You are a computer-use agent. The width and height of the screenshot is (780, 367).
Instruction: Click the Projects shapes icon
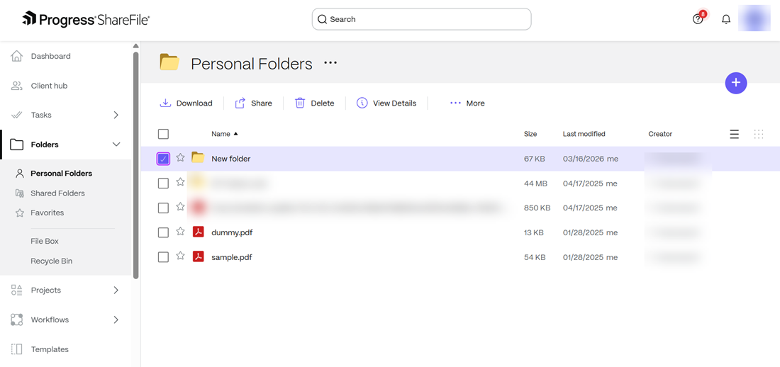16,290
